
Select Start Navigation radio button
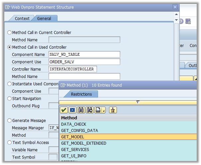pos(9,99)
